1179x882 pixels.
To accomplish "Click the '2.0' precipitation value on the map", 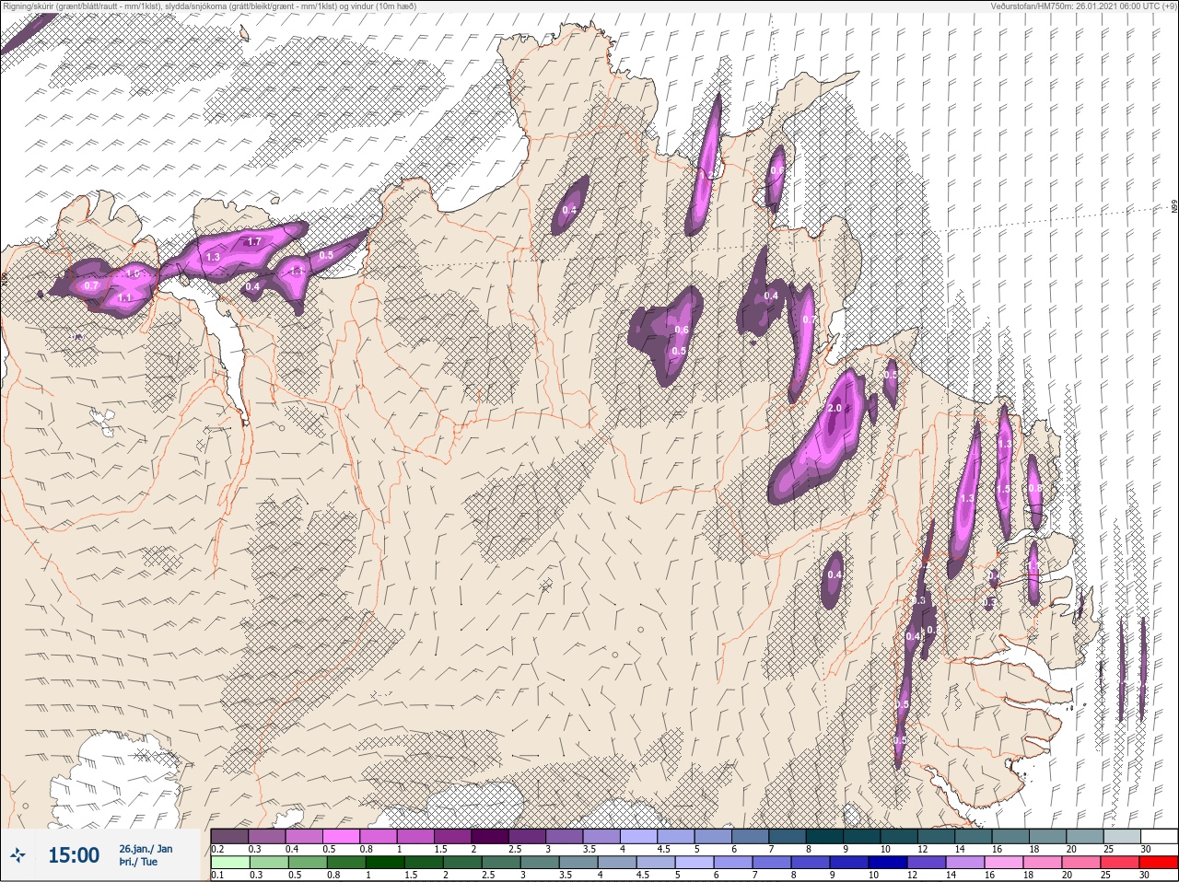I will [835, 408].
